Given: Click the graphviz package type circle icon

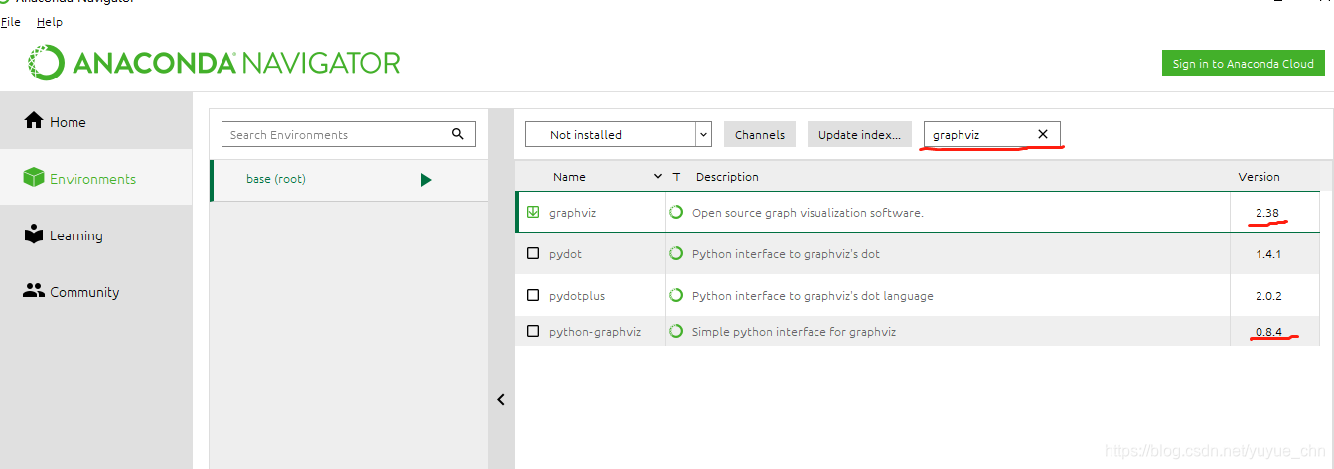Looking at the screenshot, I should click(676, 212).
